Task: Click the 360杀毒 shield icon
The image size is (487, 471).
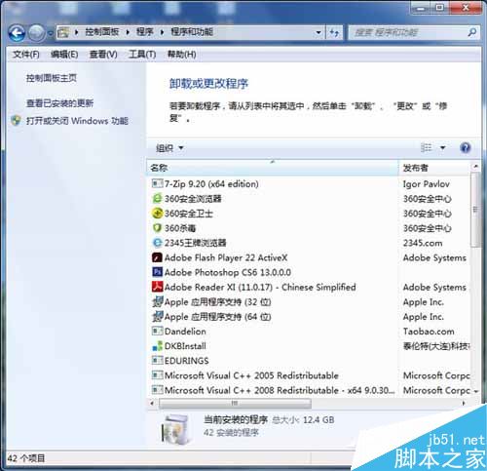Action: pyautogui.click(x=158, y=228)
